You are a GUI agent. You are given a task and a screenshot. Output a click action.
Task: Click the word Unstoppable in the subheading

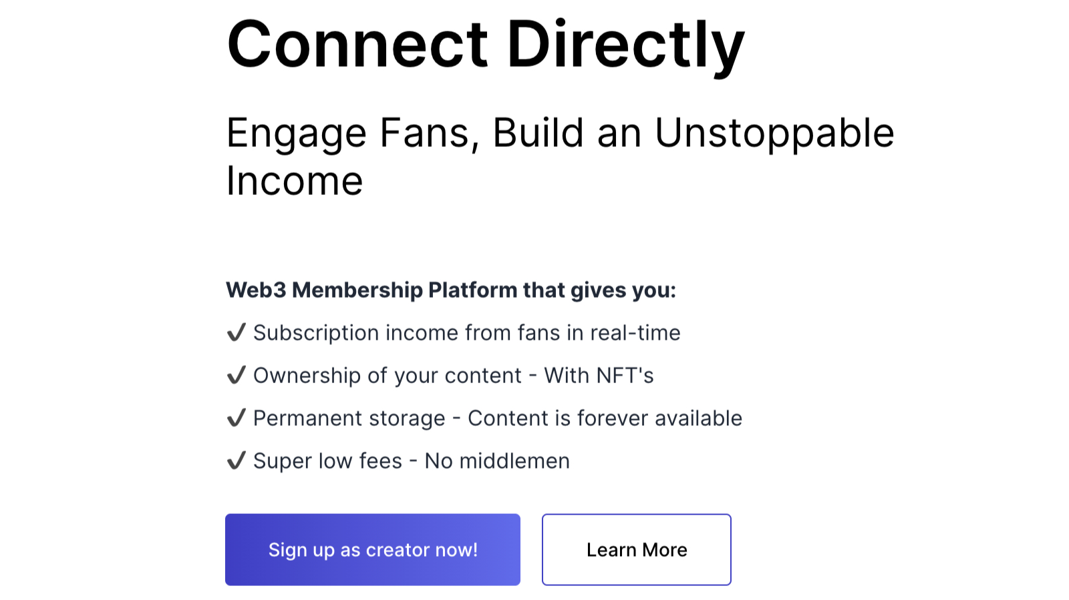[x=774, y=133]
